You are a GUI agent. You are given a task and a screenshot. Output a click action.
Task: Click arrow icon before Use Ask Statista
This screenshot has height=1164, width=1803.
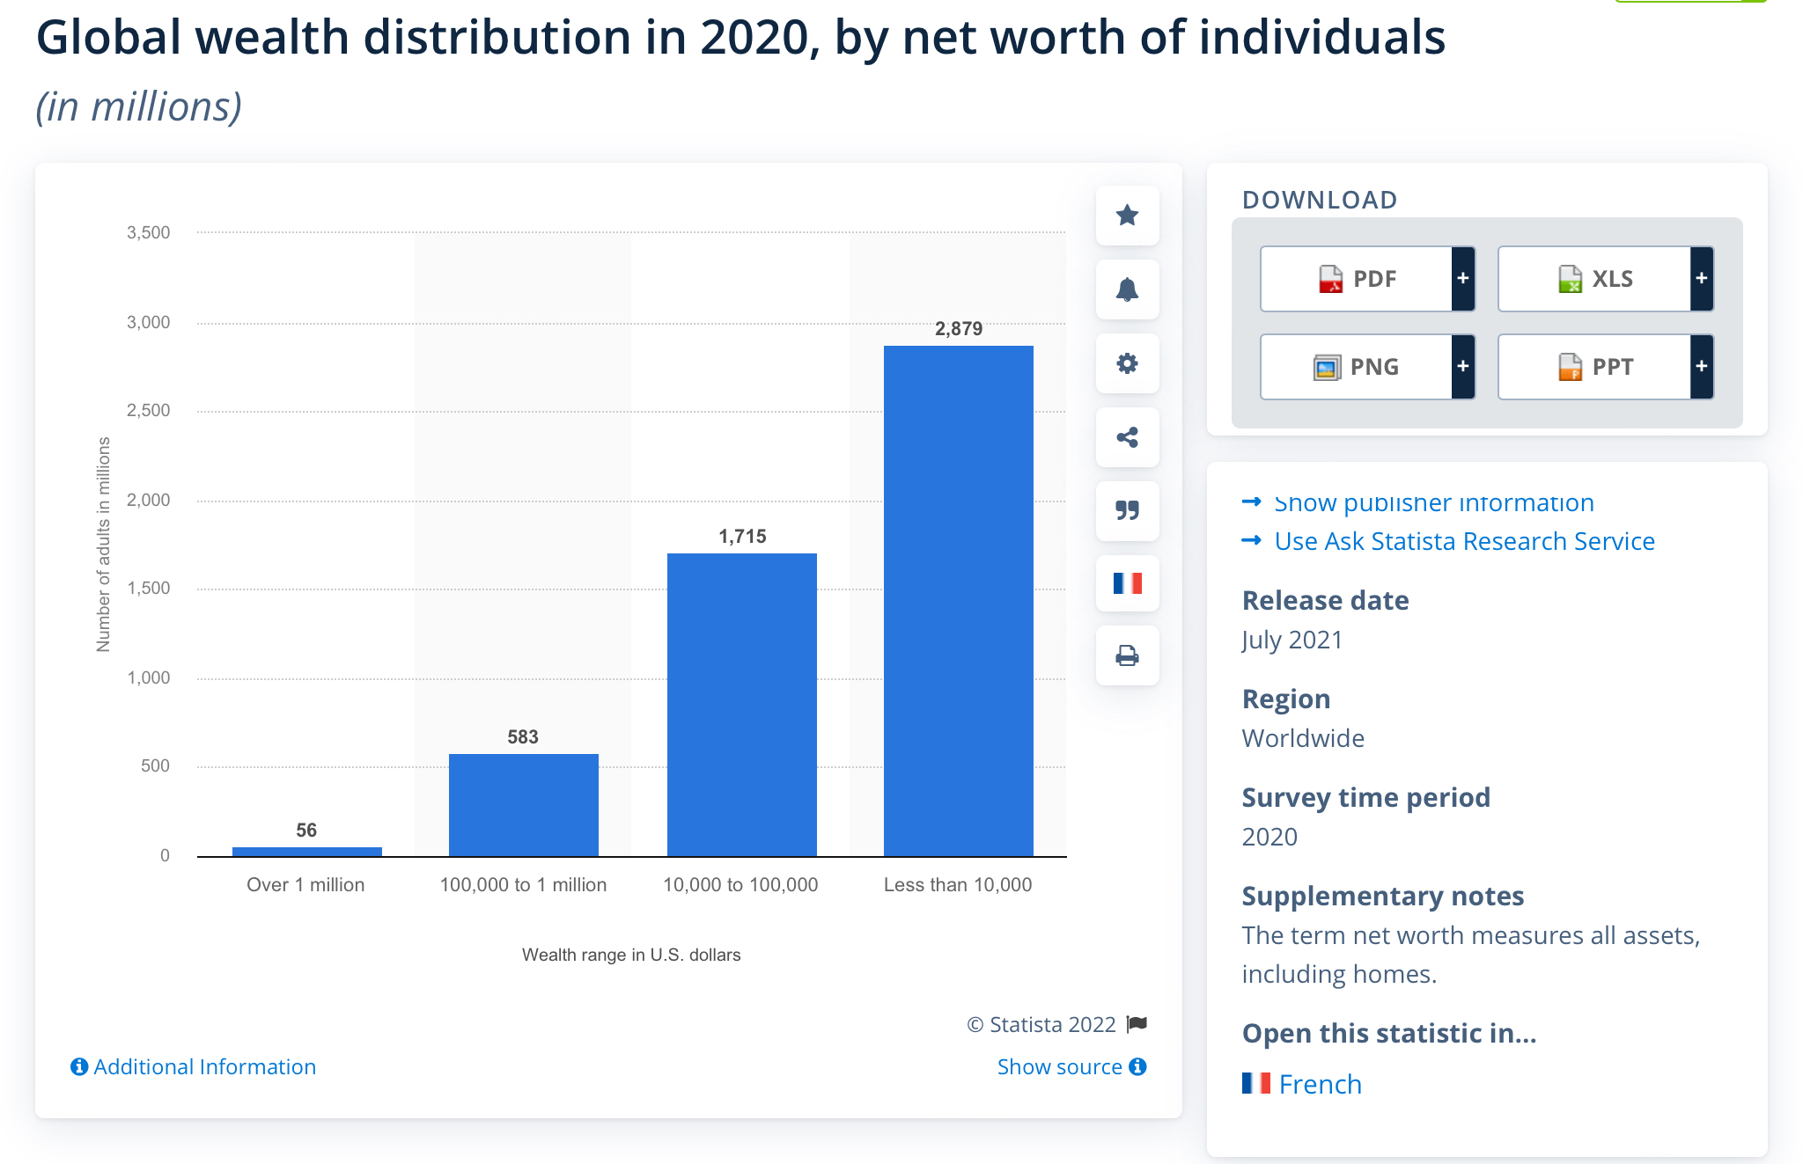(x=1251, y=540)
